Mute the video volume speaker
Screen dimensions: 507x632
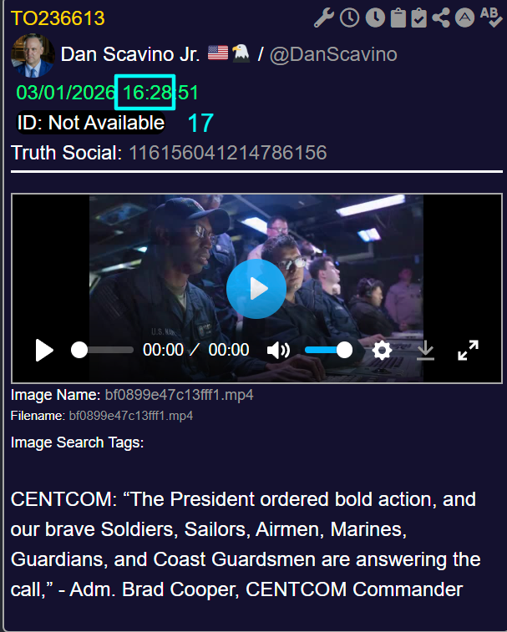pos(278,351)
